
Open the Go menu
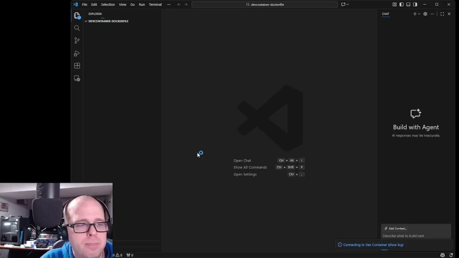tap(133, 4)
